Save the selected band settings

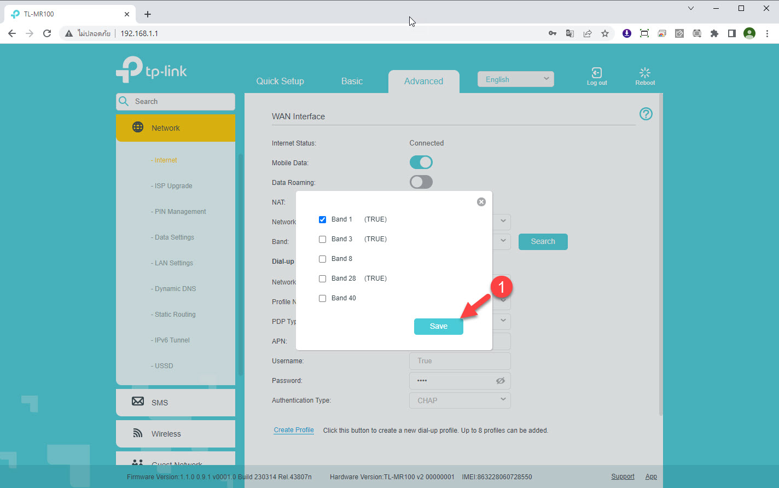438,326
